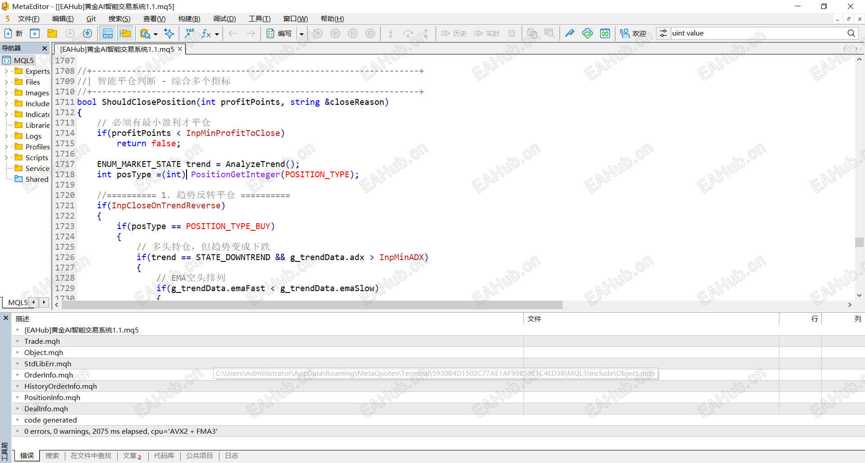Click the editor vertical scrollbar thumb

tap(859, 242)
